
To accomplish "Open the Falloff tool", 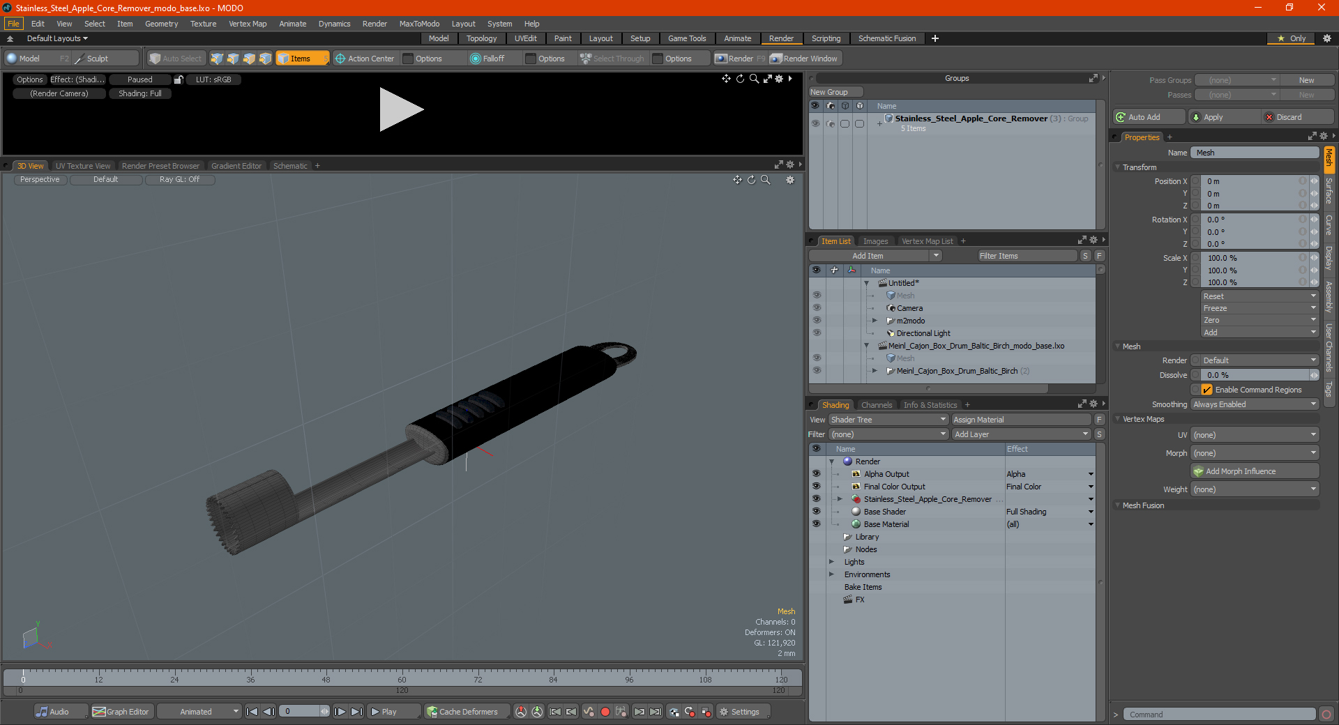I will (487, 59).
